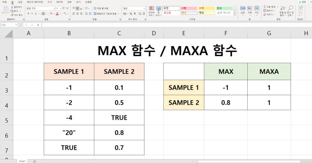This screenshot has width=312, height=163.
Task: Toggle Align Left horizontal alignment
Action: coord(74,14)
